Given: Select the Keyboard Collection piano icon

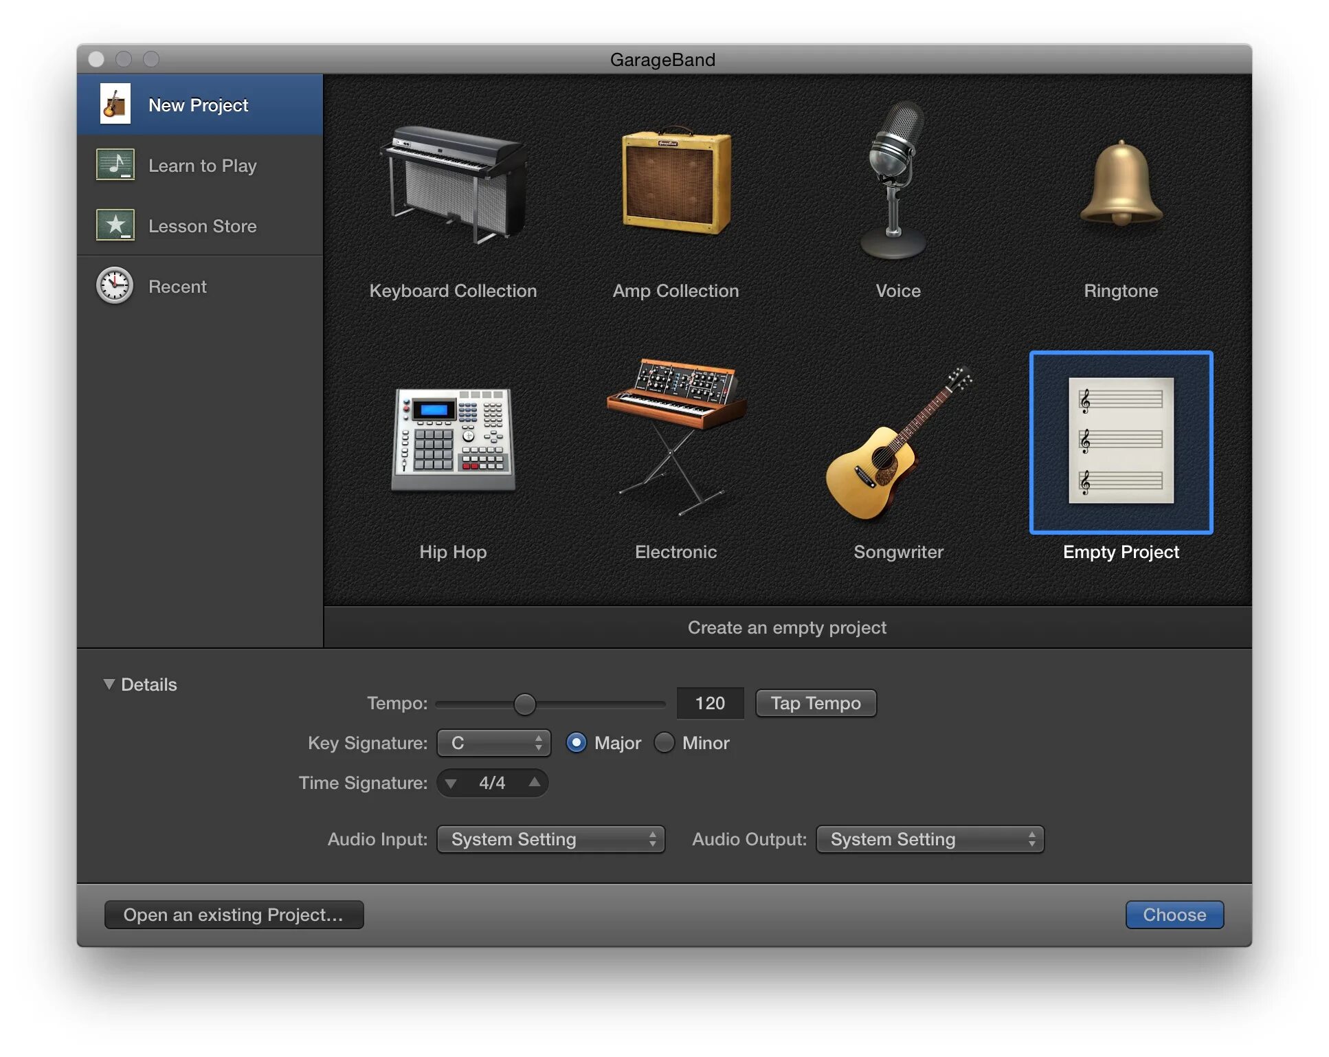Looking at the screenshot, I should pyautogui.click(x=453, y=184).
